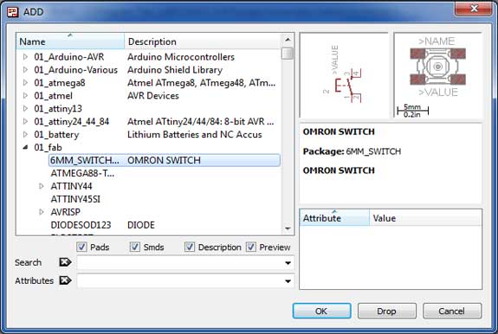Click the 6MM_SWITCH package footprint preview
This screenshot has width=498, height=334.
tap(438, 75)
